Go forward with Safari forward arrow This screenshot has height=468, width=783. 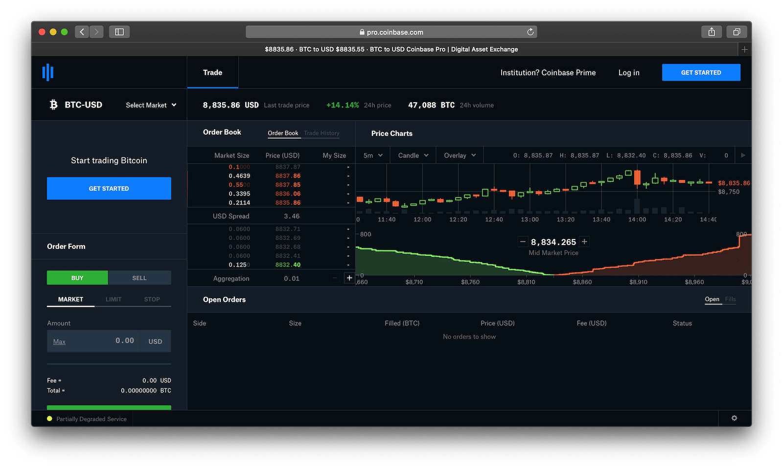(x=96, y=32)
